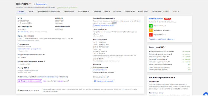This screenshot has width=208, height=97.
Task: Click the Реестры ФНС panel heading
Action: coord(157,47)
